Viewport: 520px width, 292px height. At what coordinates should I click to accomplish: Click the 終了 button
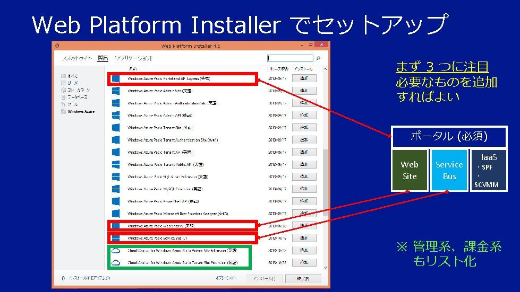click(x=303, y=278)
